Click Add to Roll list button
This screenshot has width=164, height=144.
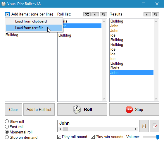[39, 109]
